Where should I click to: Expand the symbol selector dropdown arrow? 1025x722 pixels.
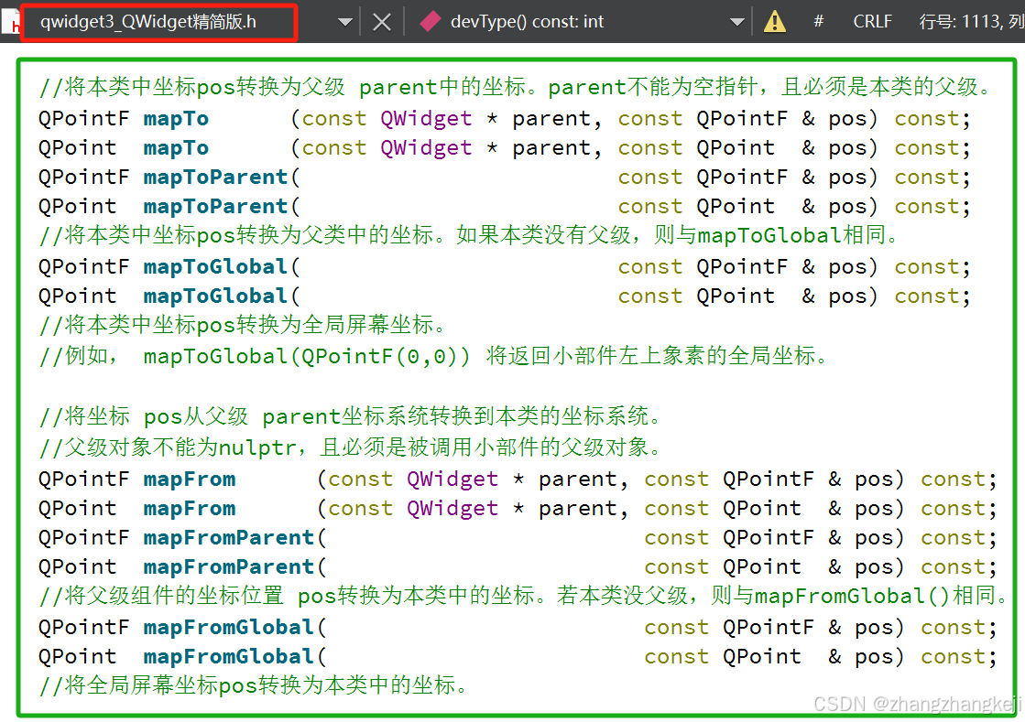point(737,22)
